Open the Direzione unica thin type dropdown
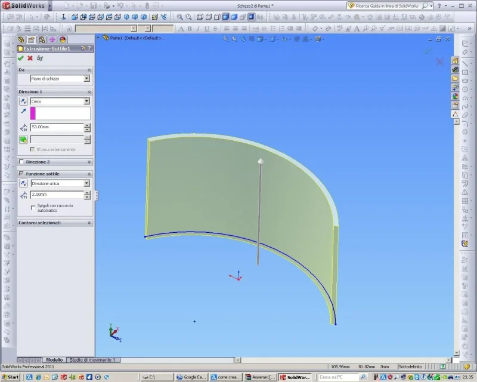Image resolution: width=477 pixels, height=382 pixels. tap(86, 183)
